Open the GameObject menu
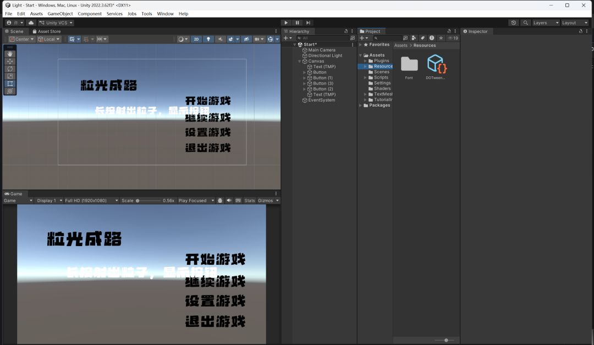594x345 pixels. pos(61,14)
